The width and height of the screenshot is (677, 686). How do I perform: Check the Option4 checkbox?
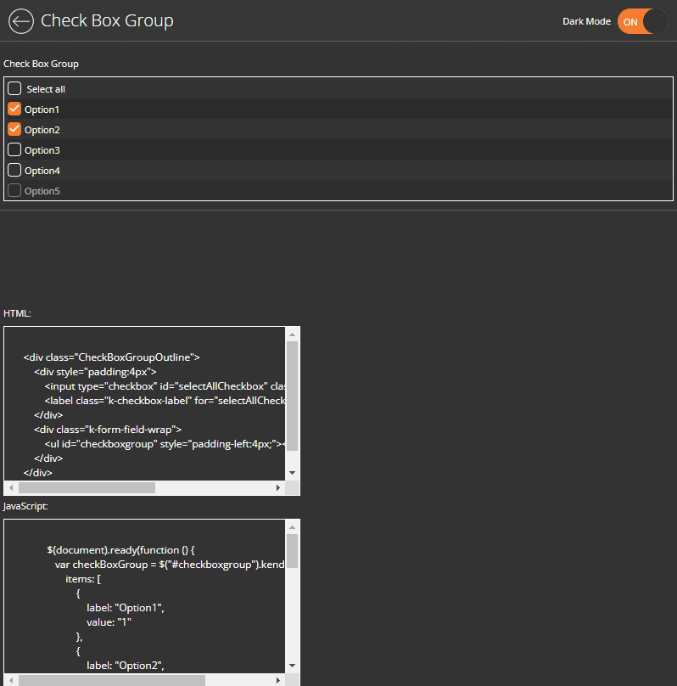point(14,170)
